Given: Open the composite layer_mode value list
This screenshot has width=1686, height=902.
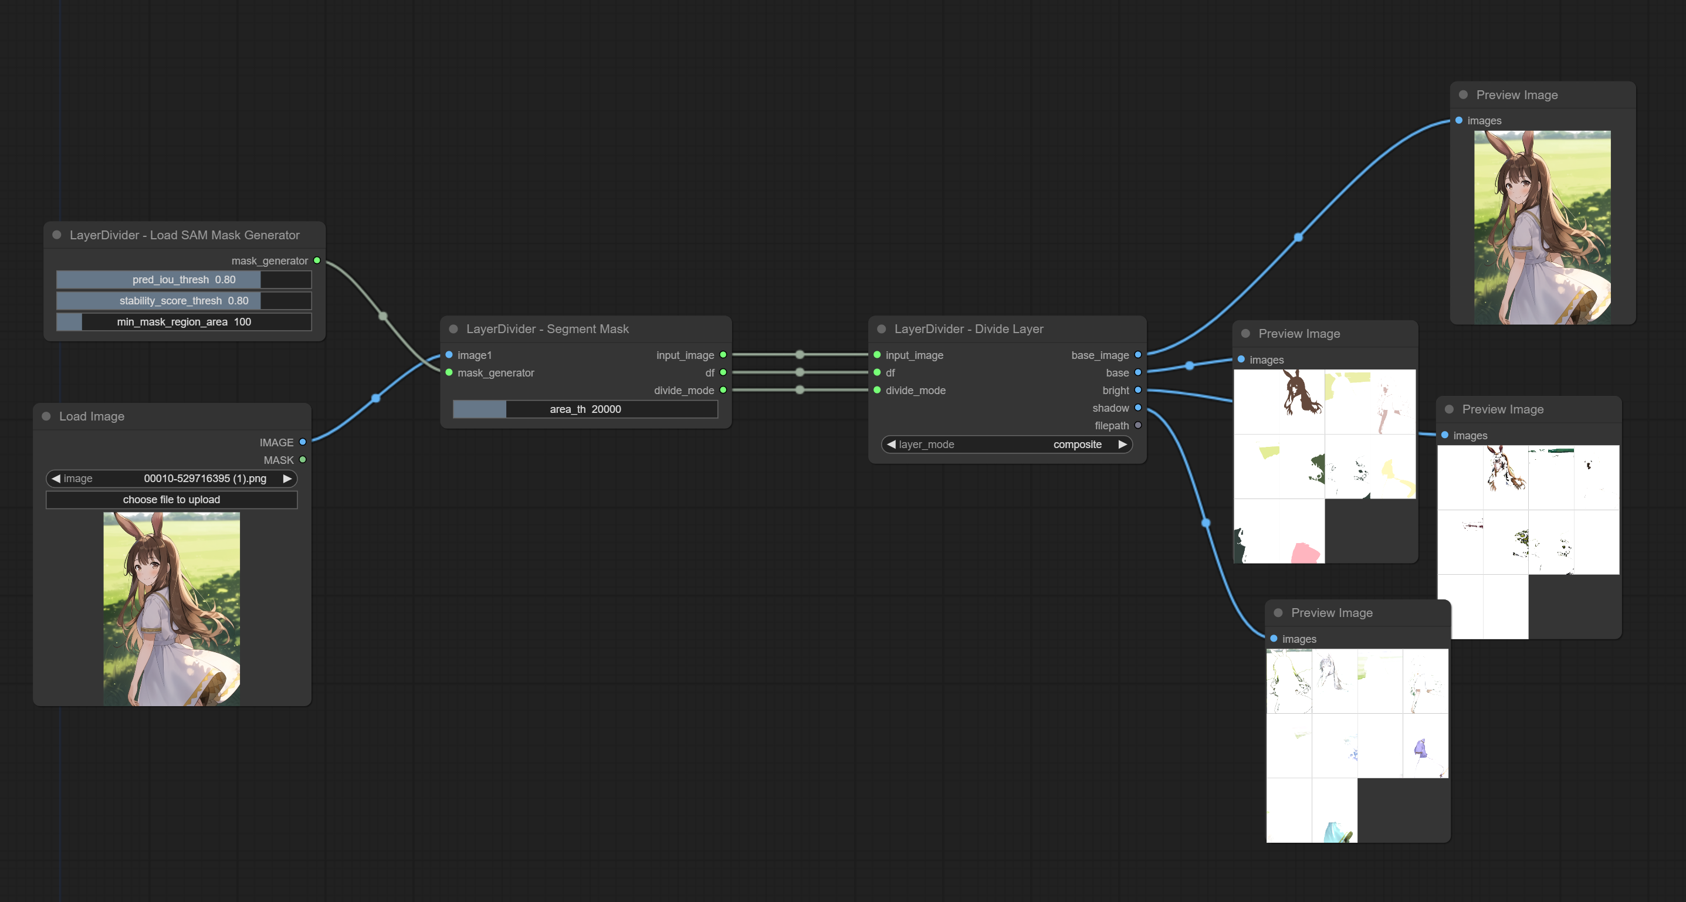Looking at the screenshot, I should (x=1076, y=444).
